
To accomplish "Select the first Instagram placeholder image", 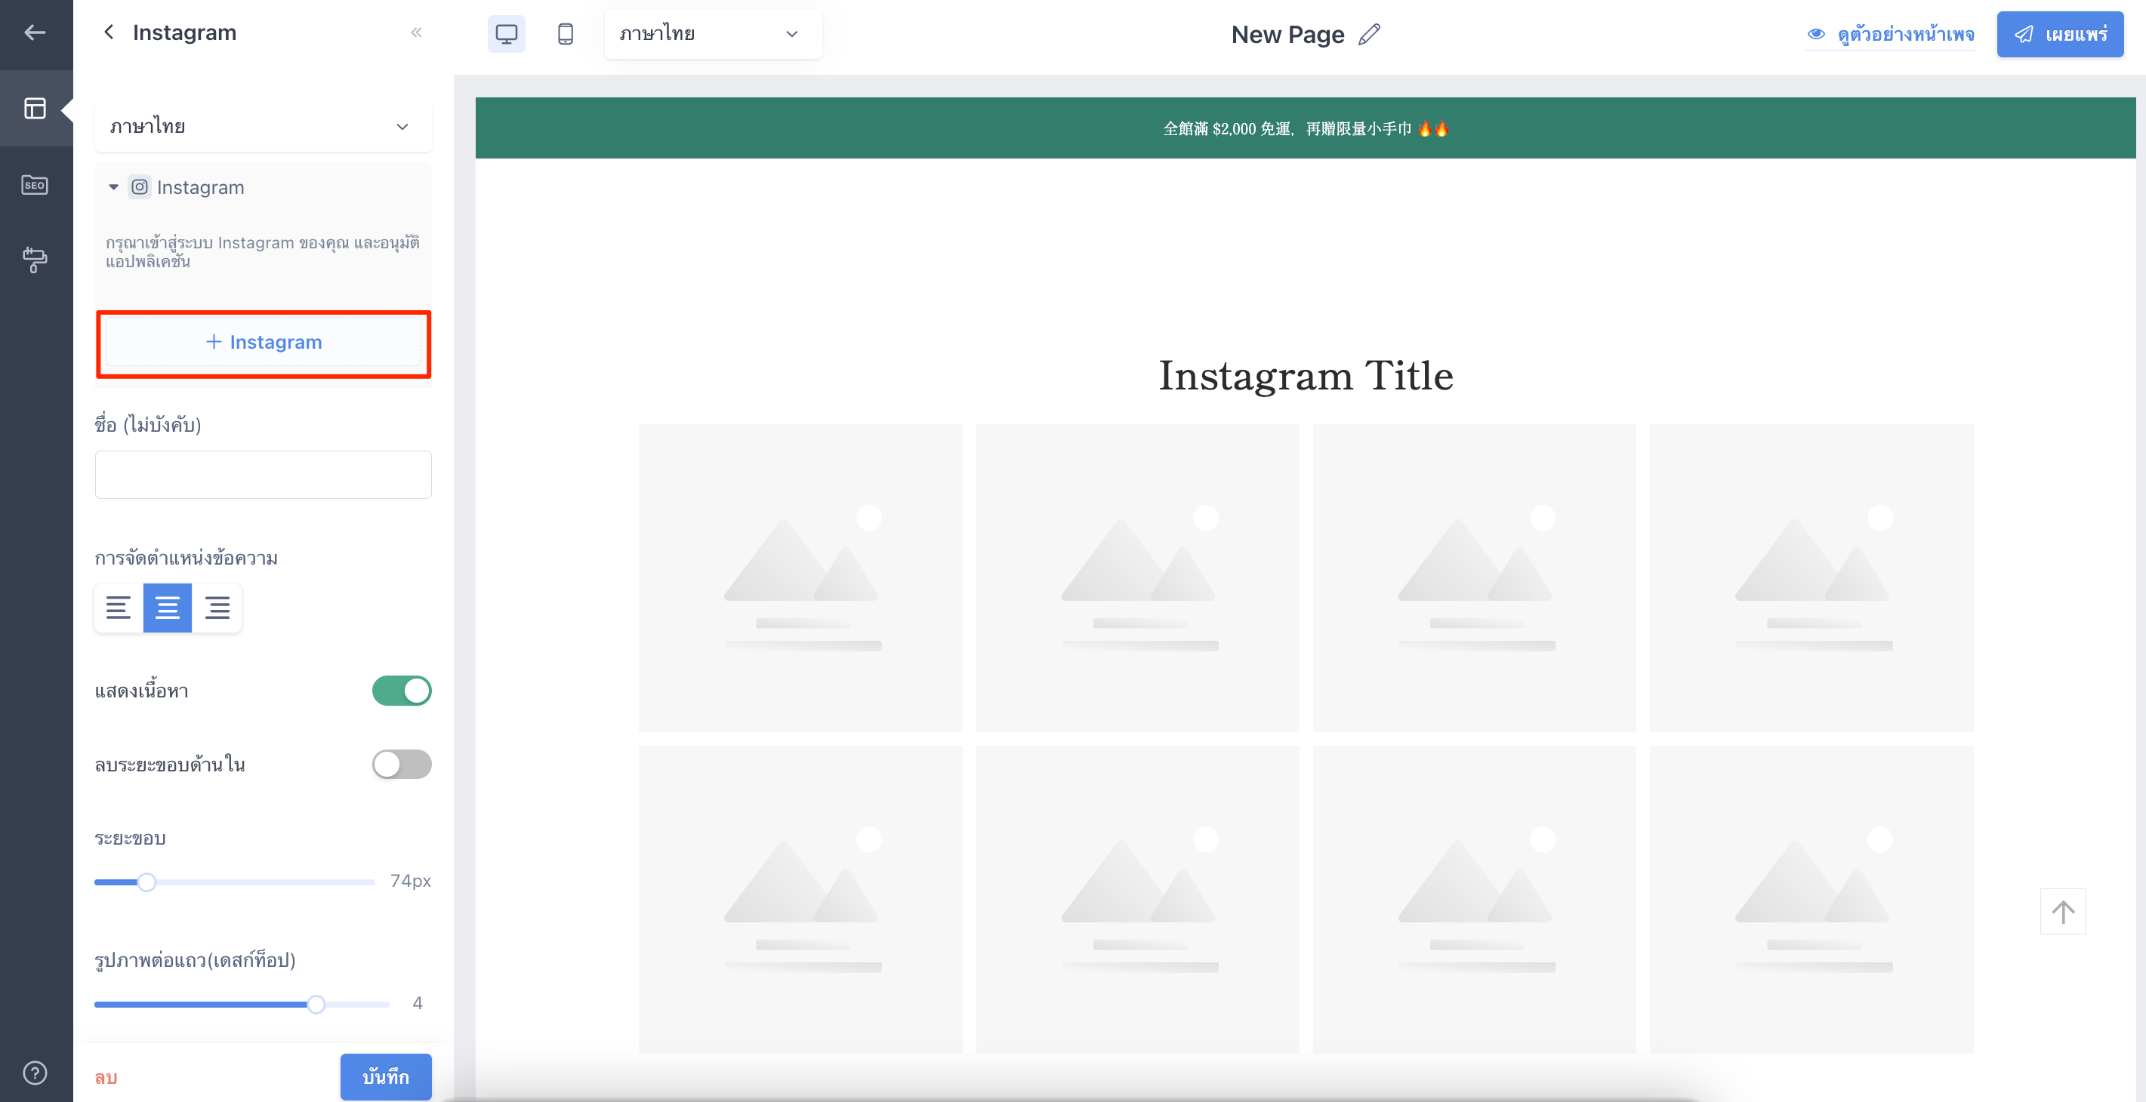I will point(800,578).
